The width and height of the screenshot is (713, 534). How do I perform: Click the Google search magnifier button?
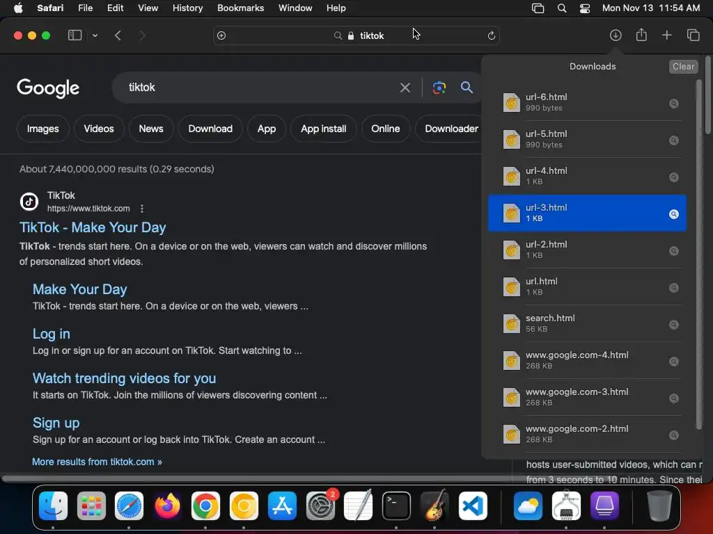coord(467,87)
